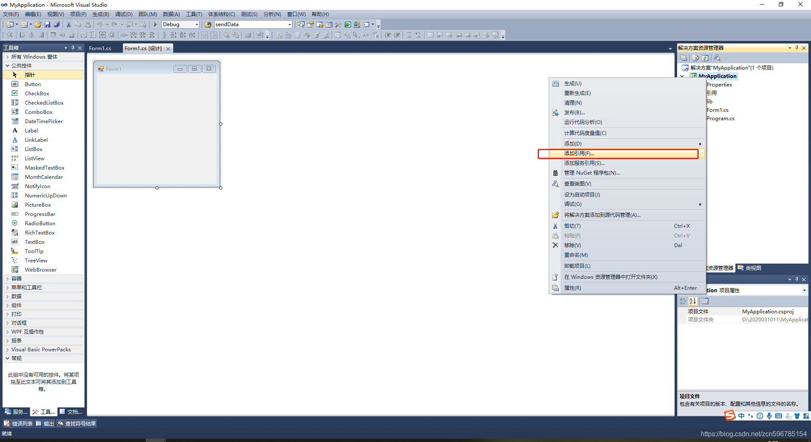Select the ProgressBar control in the Toolbox
The height and width of the screenshot is (442, 811).
44,214
